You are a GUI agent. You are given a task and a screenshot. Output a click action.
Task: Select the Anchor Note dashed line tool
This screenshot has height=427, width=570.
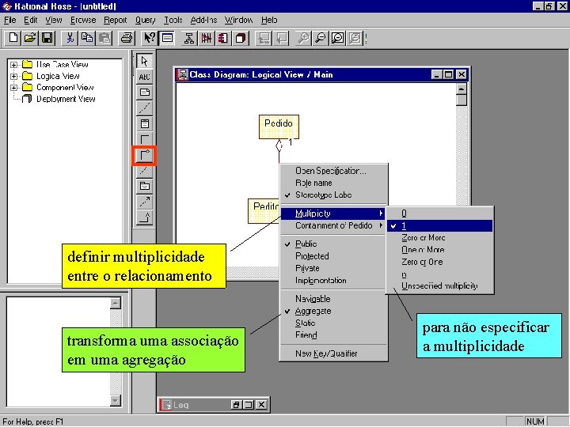tap(144, 108)
